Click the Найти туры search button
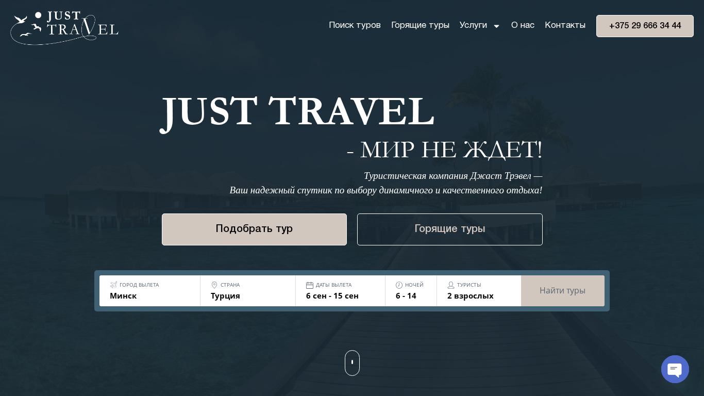 tap(563, 291)
